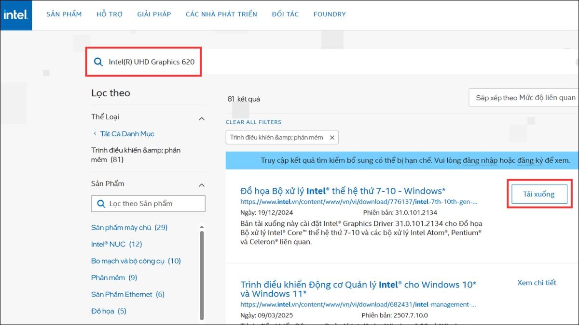Screen dimensions: 579x325
Task: Click the download/776137 result URL
Action: (359, 202)
